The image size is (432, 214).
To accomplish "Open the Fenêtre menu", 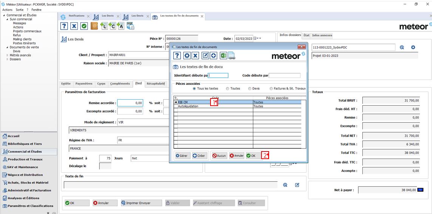I will click(37, 10).
